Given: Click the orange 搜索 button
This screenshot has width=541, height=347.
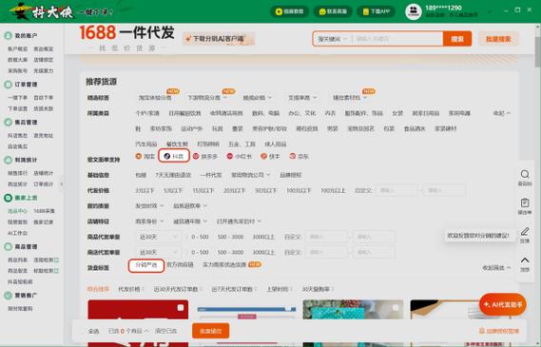Looking at the screenshot, I should pyautogui.click(x=457, y=39).
